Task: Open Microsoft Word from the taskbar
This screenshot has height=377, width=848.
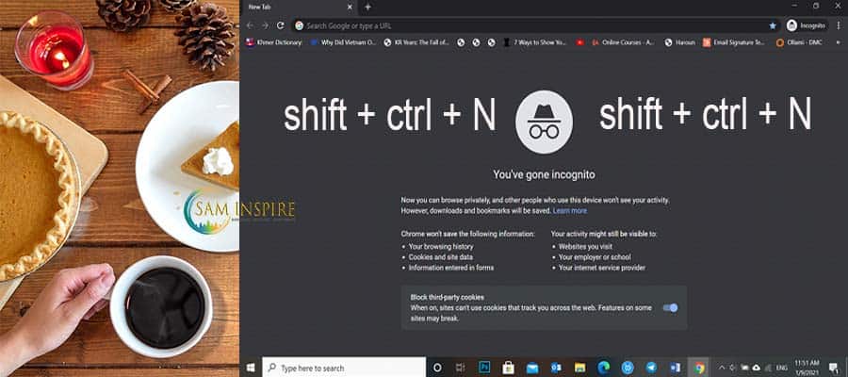Action: (x=675, y=368)
